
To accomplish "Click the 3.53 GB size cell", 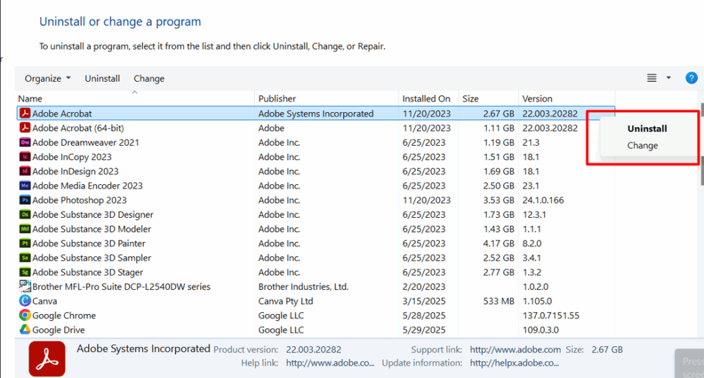I will point(498,200).
